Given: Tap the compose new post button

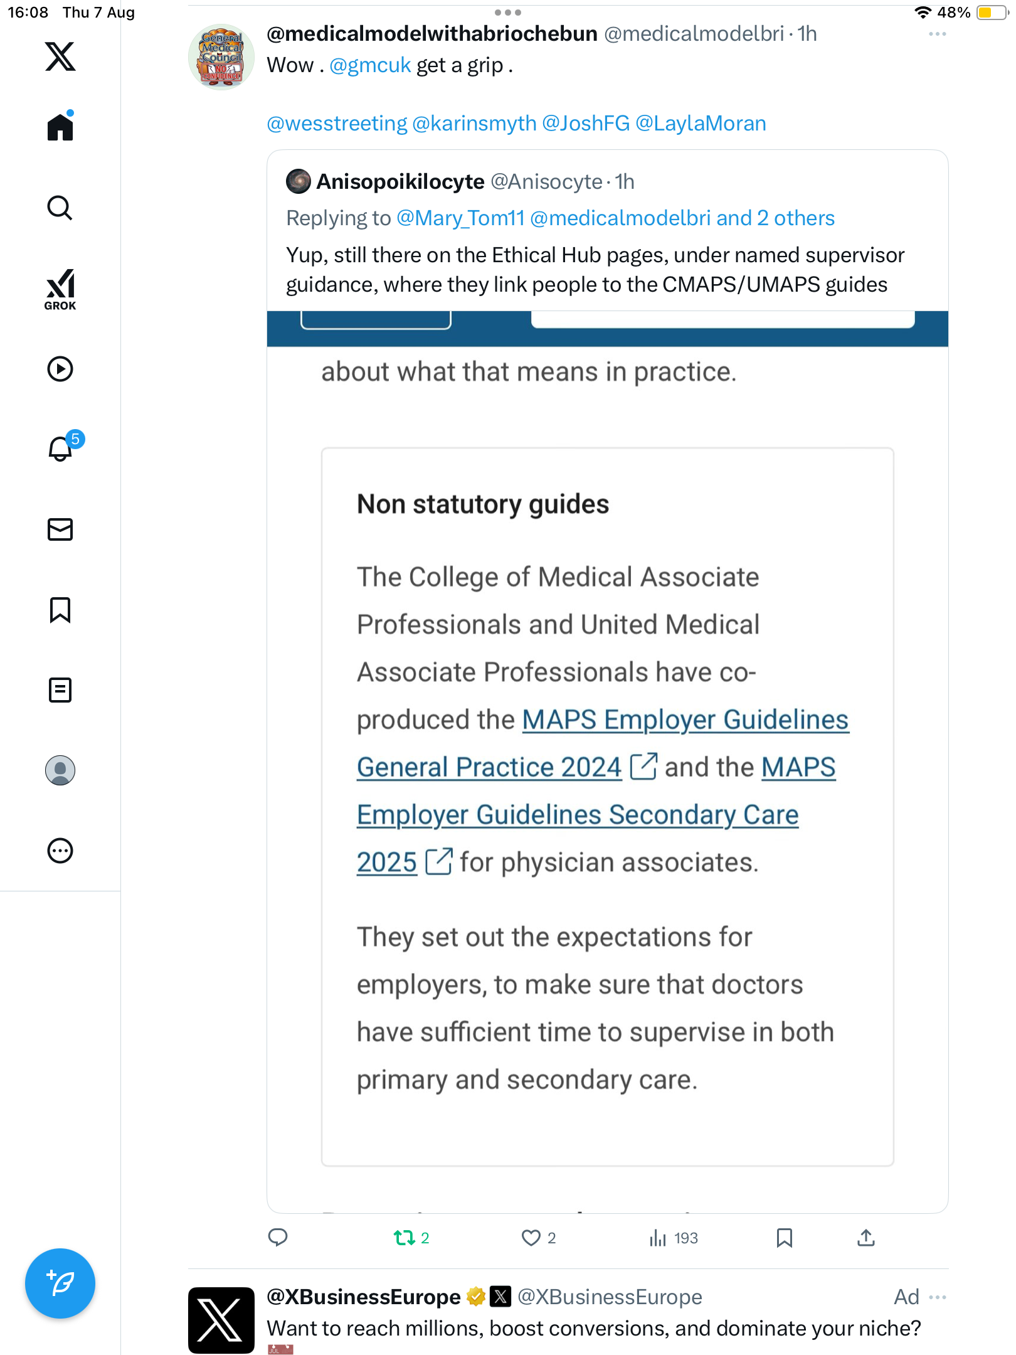Looking at the screenshot, I should [x=60, y=1283].
